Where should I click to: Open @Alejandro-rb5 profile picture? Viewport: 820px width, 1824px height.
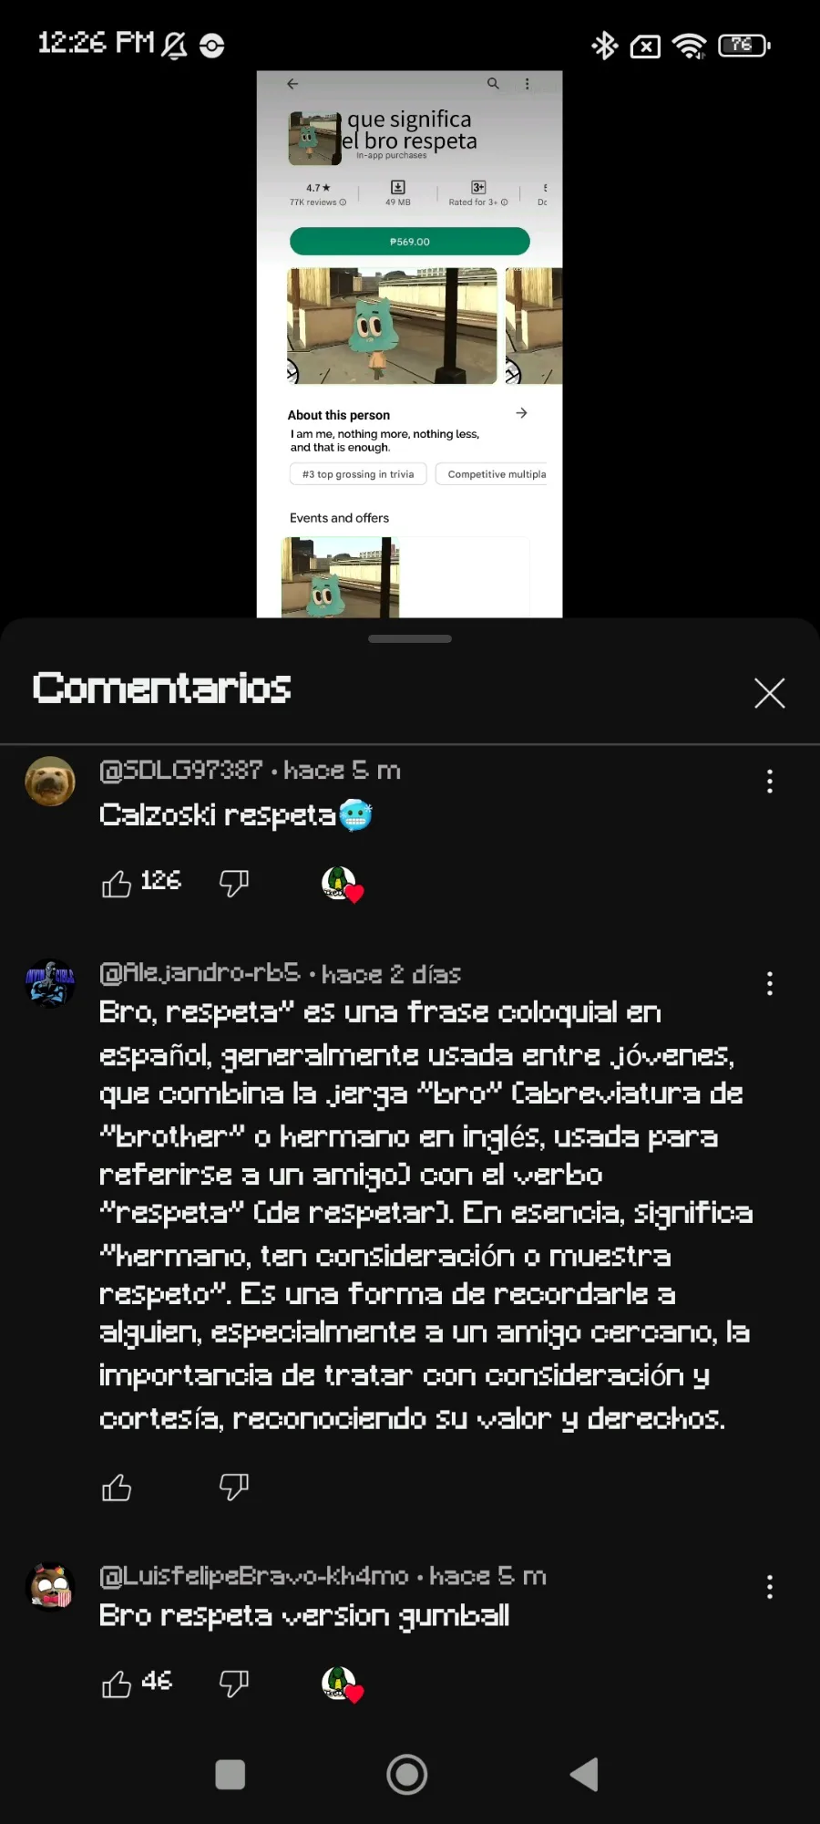(x=50, y=984)
